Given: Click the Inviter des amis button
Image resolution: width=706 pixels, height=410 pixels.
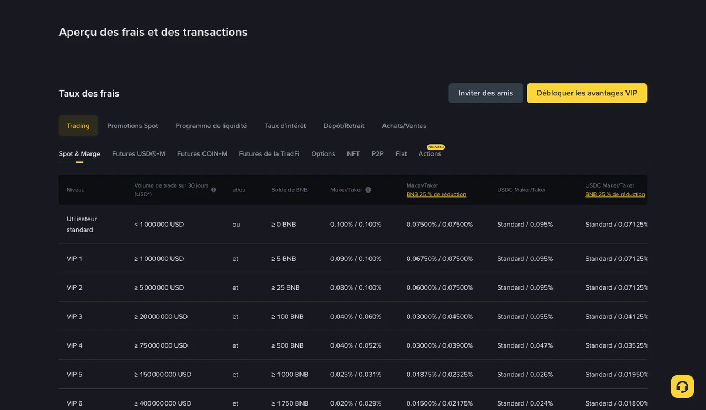Looking at the screenshot, I should pyautogui.click(x=485, y=93).
